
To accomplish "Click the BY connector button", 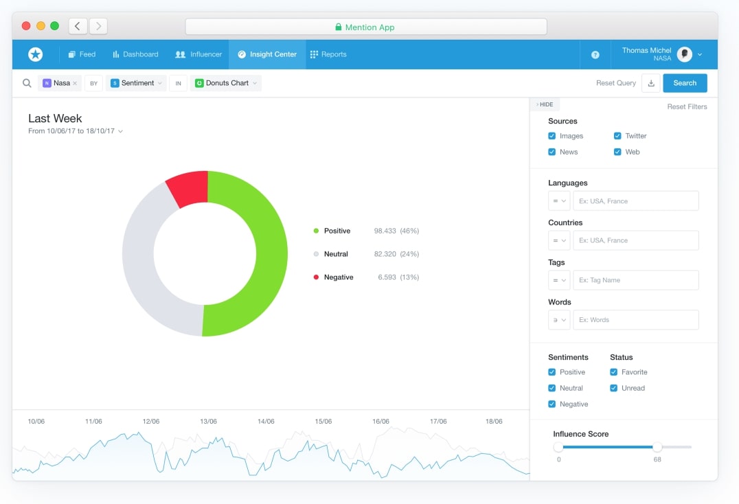I will (x=94, y=83).
